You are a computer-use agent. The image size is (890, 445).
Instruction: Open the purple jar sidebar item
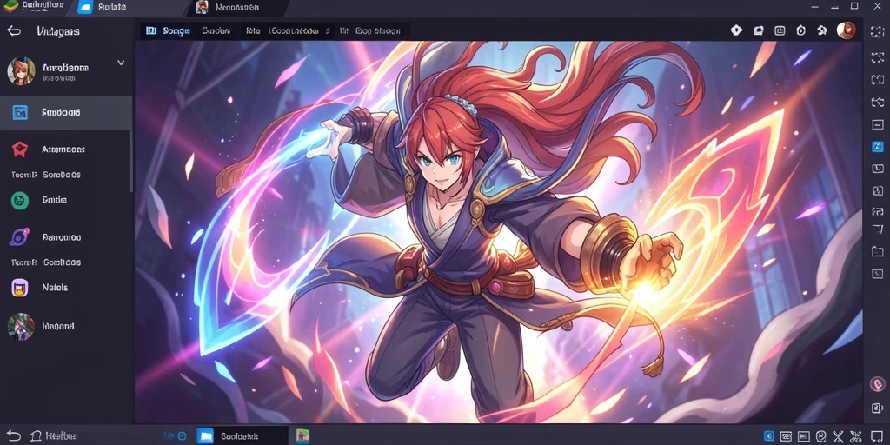point(20,287)
